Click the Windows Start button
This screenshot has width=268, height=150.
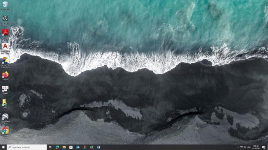point(3,147)
